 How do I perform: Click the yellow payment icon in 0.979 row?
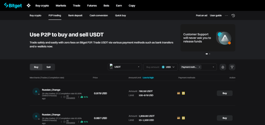click(x=183, y=93)
